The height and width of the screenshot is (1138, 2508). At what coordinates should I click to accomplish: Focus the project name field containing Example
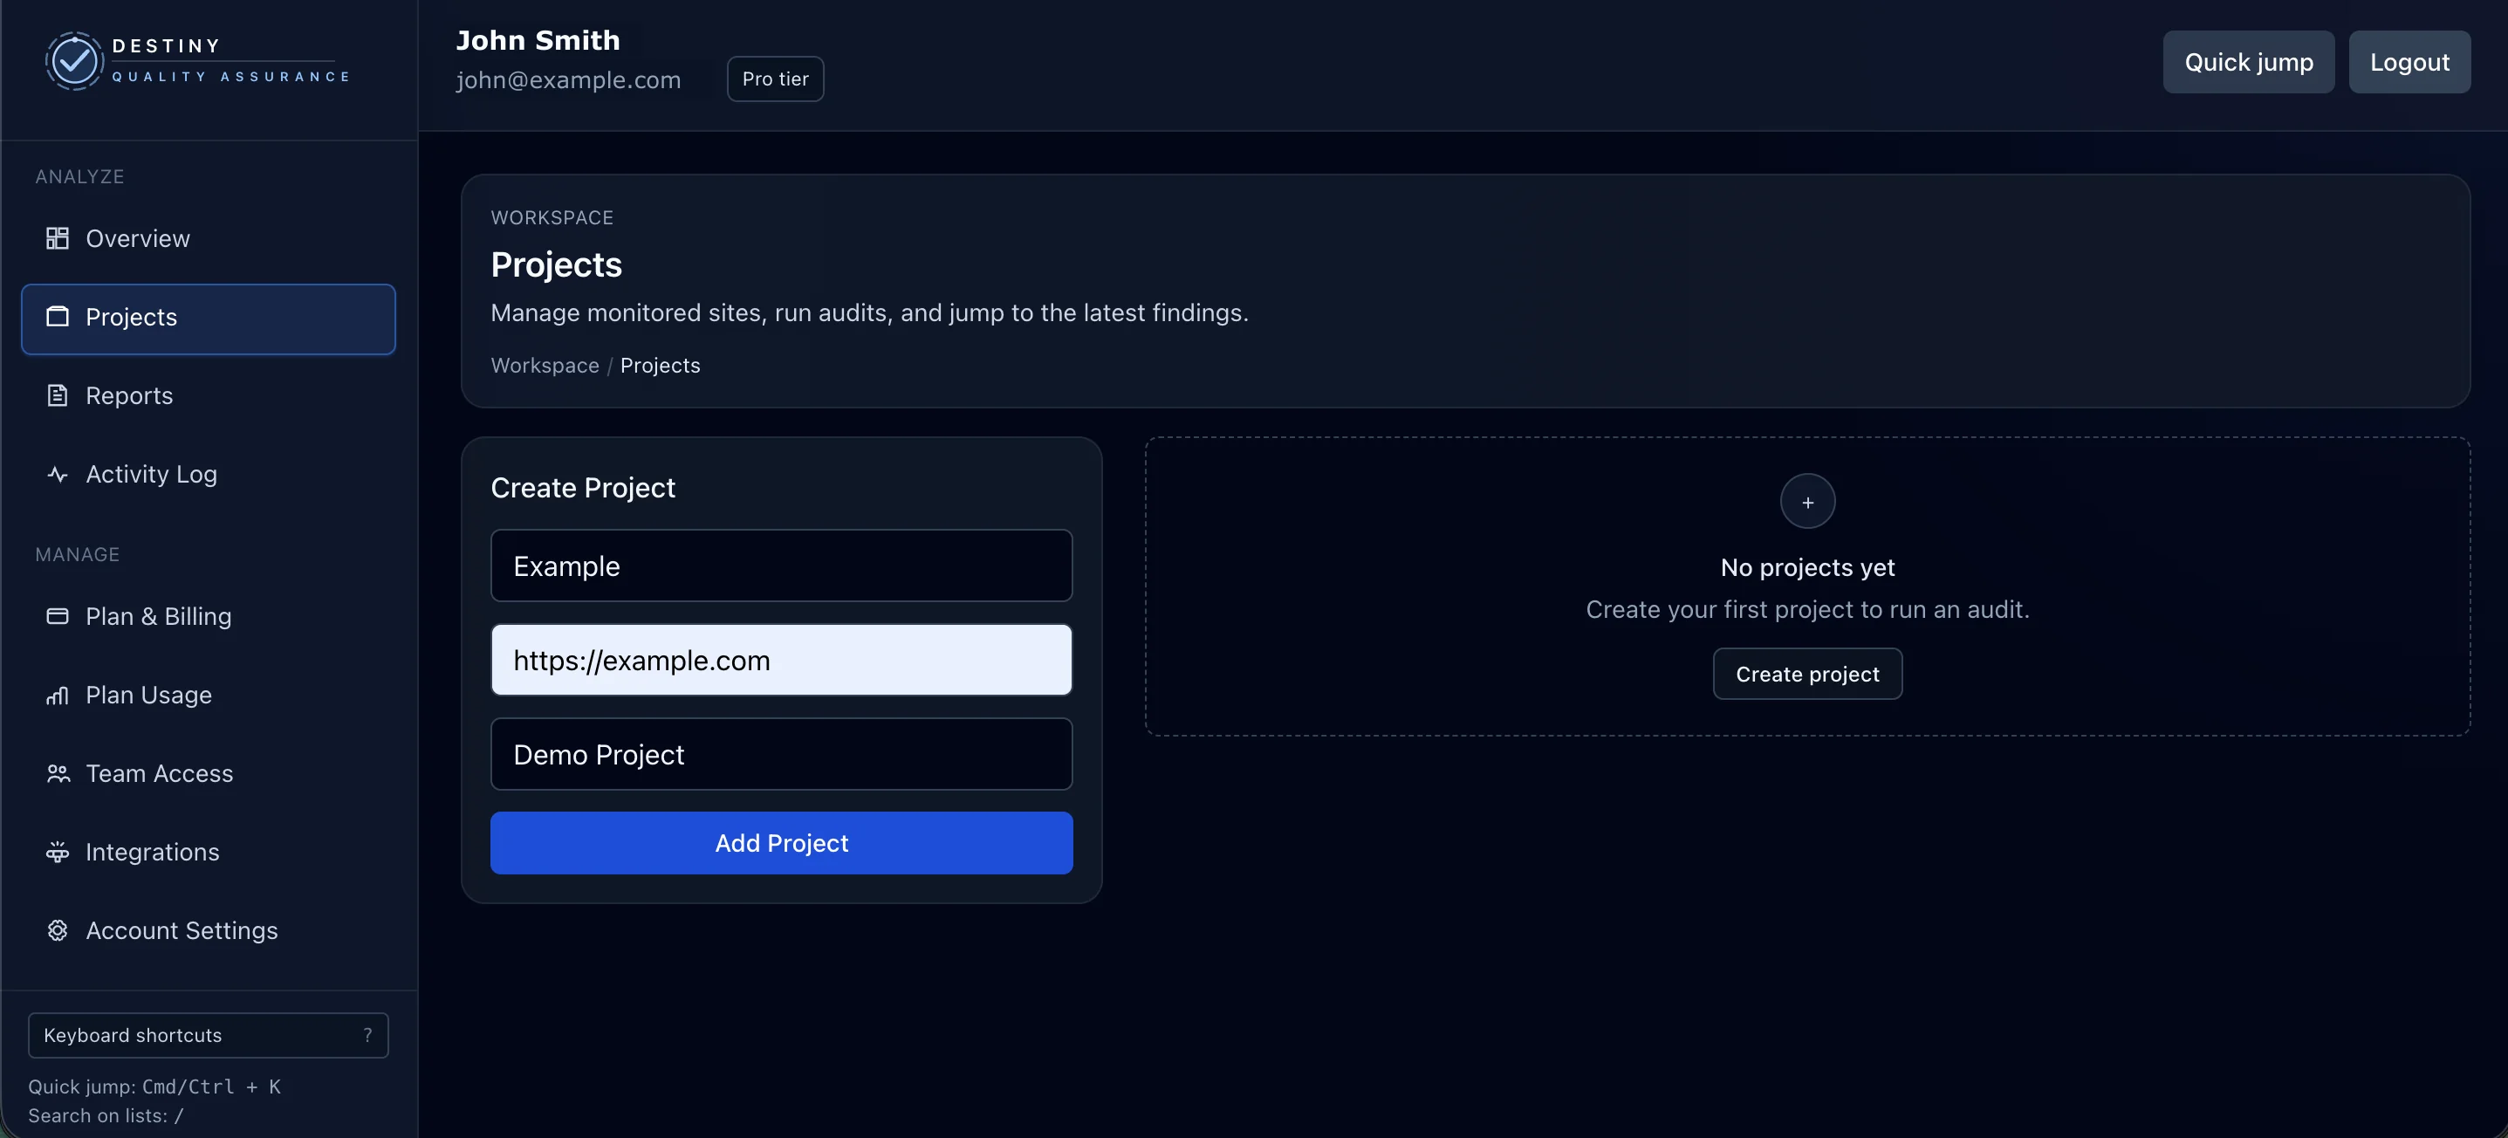781,566
